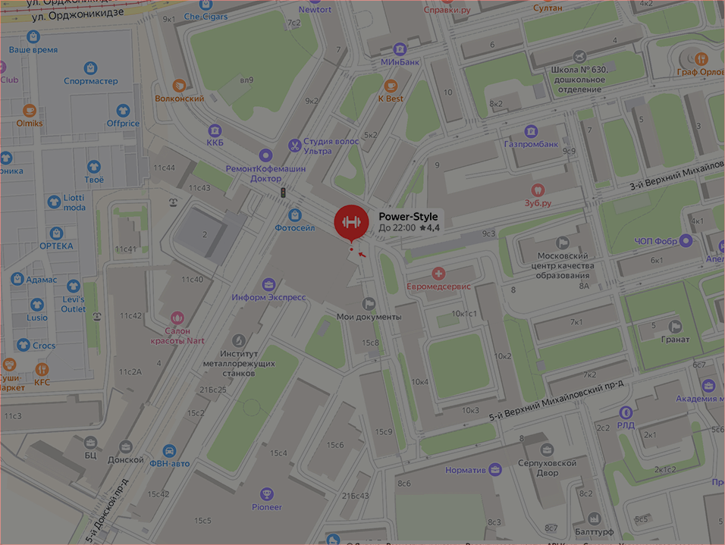Open the Информ Экспресс business label
This screenshot has width=725, height=545.
coord(268,297)
